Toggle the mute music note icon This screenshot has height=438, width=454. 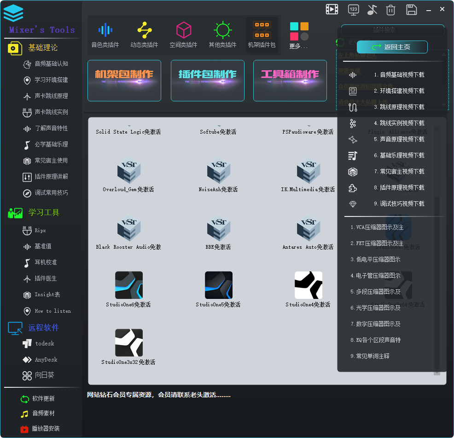[372, 10]
